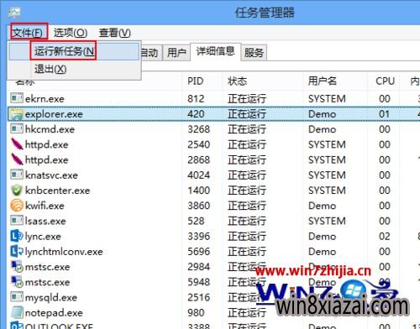
Task: Switch to the 服务 tab
Action: [254, 53]
